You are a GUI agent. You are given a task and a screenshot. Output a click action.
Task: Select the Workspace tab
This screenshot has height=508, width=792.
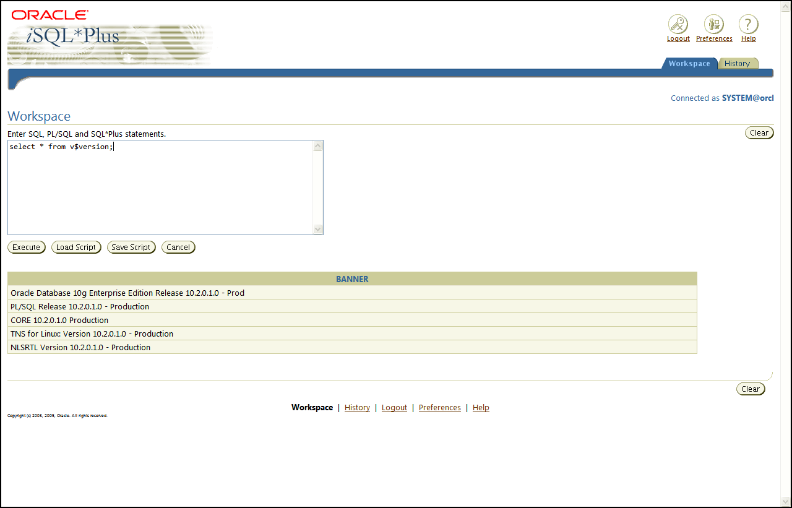(x=689, y=63)
